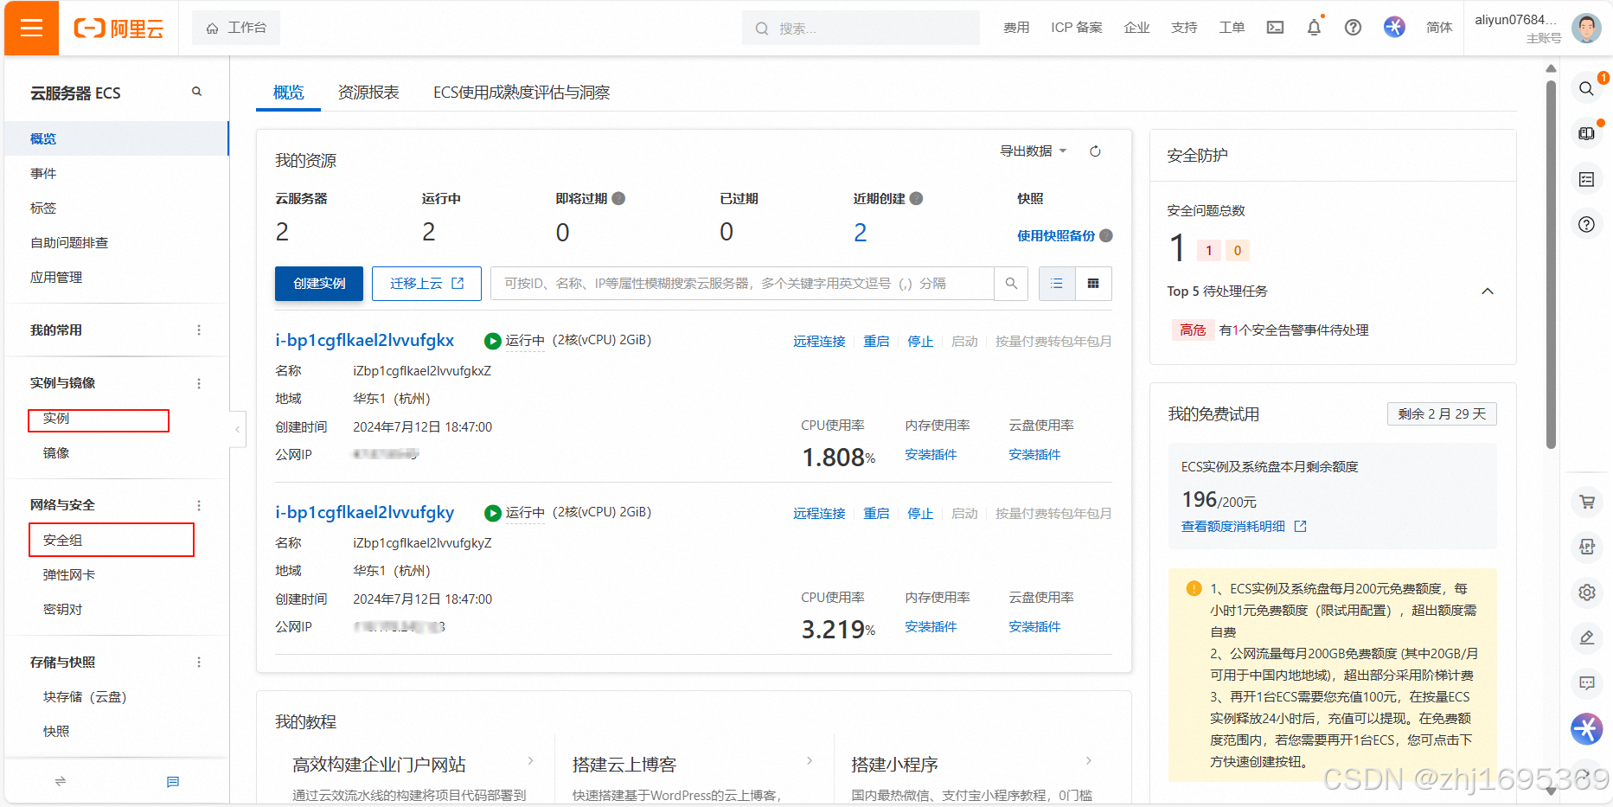Switch language via 简体
Image resolution: width=1613 pixels, height=807 pixels.
(1439, 28)
